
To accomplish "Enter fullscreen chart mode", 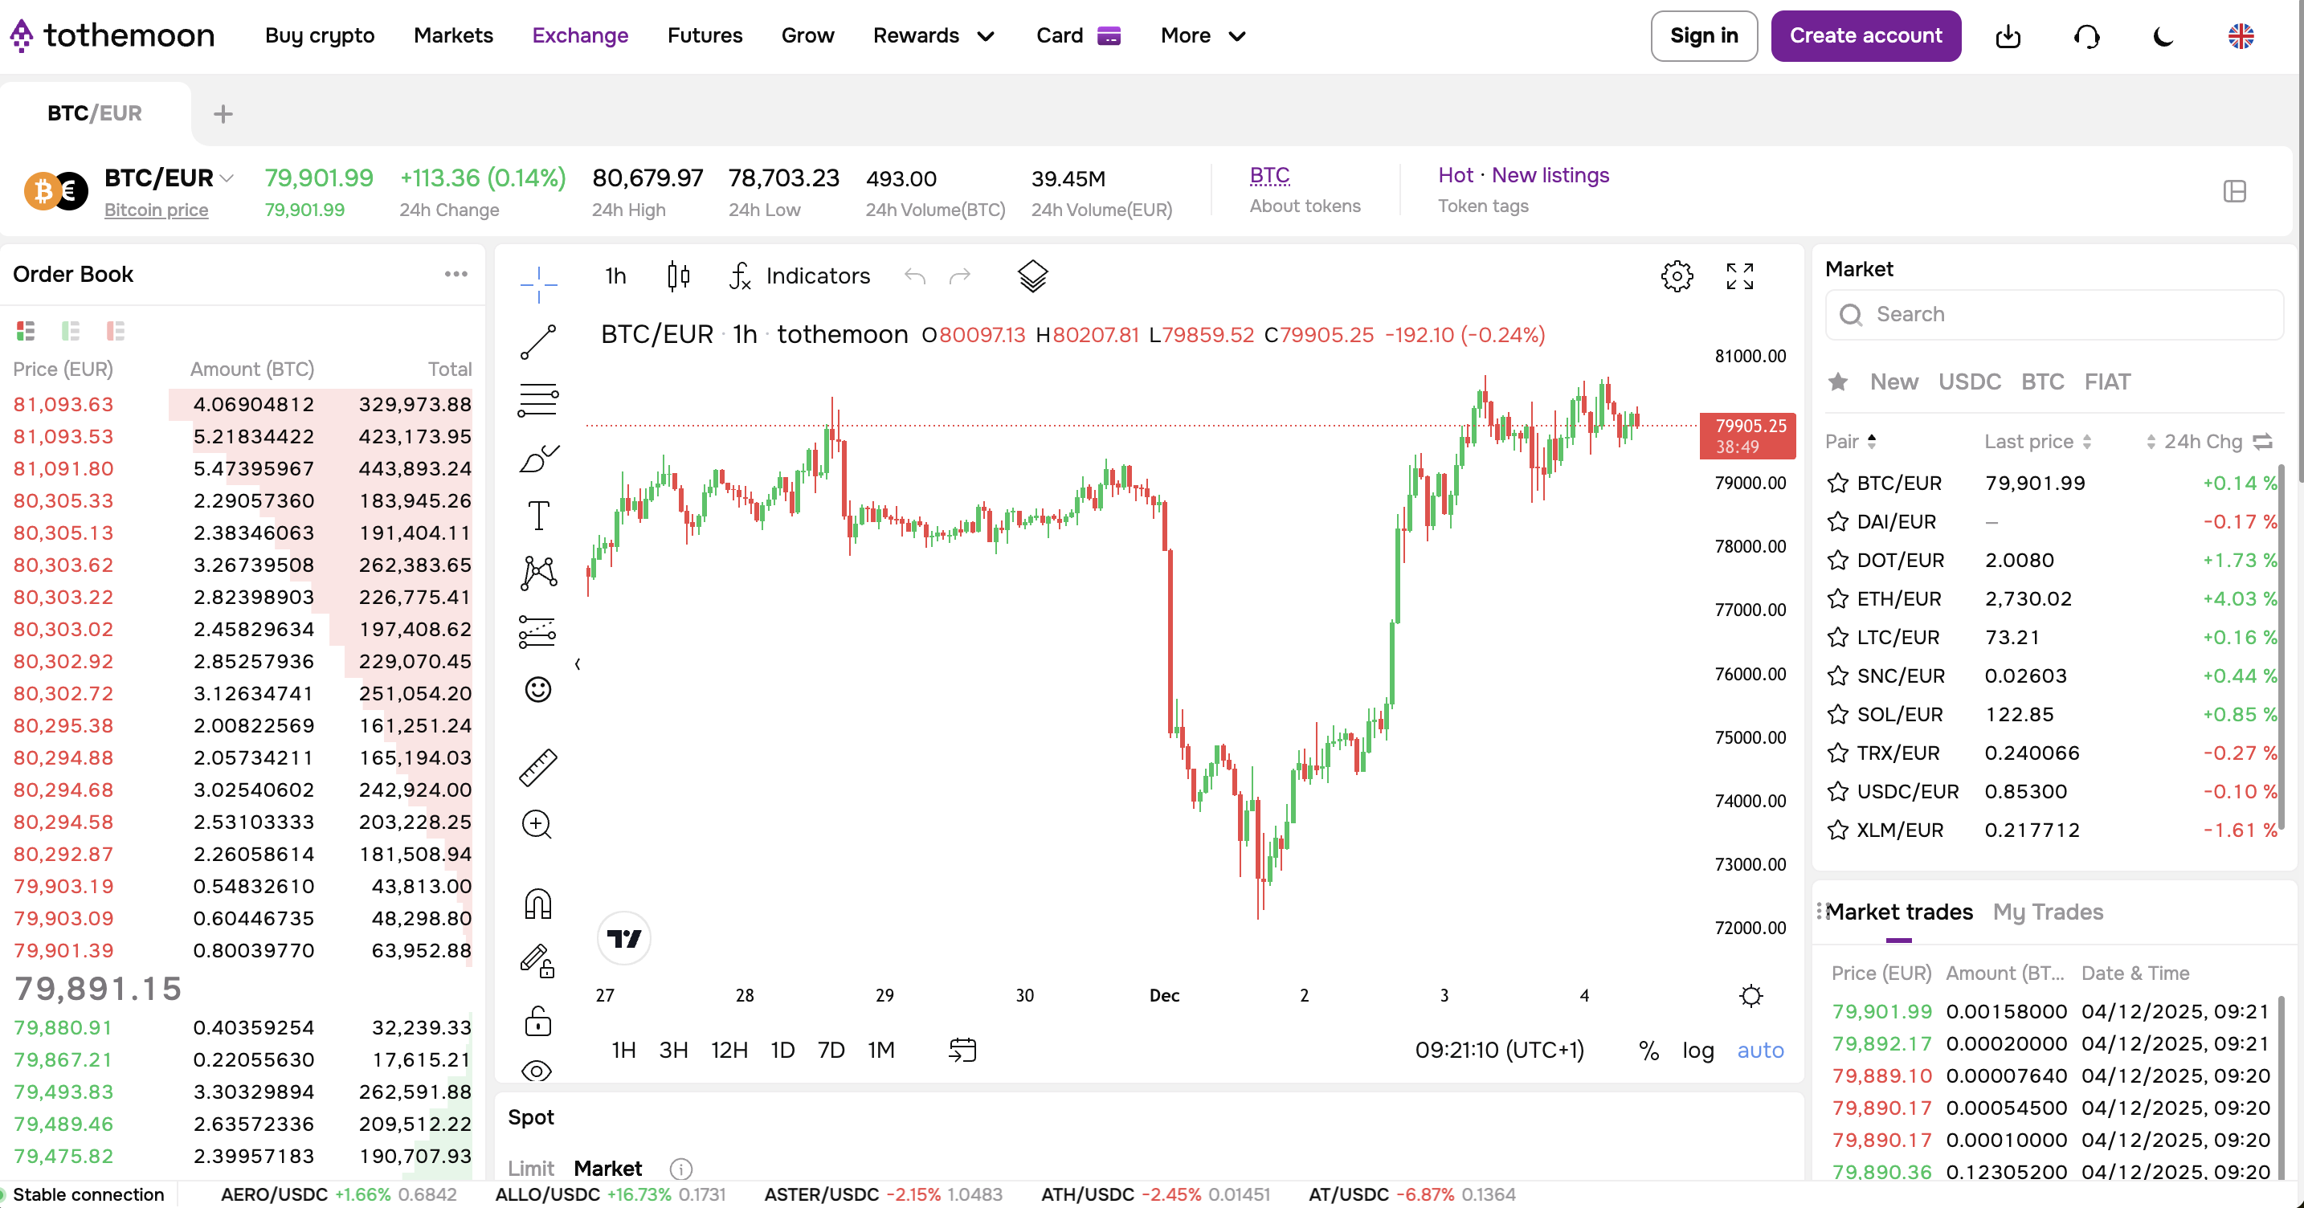I will 1739,276.
